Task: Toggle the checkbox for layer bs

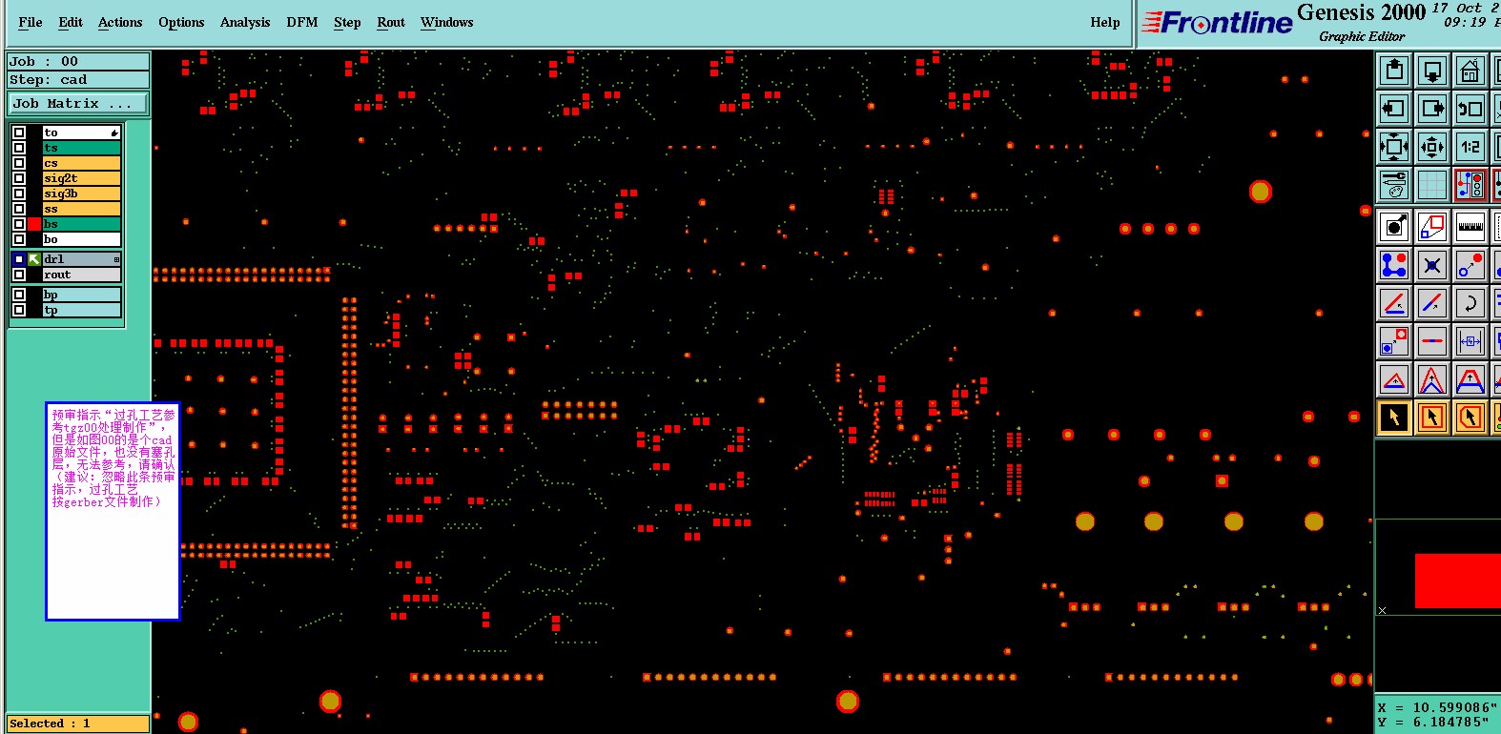Action: pos(19,224)
